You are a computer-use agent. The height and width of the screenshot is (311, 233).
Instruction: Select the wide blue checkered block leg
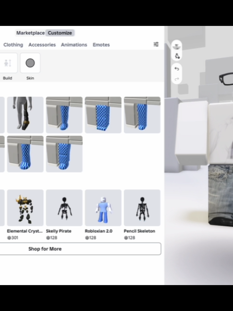click(103, 115)
